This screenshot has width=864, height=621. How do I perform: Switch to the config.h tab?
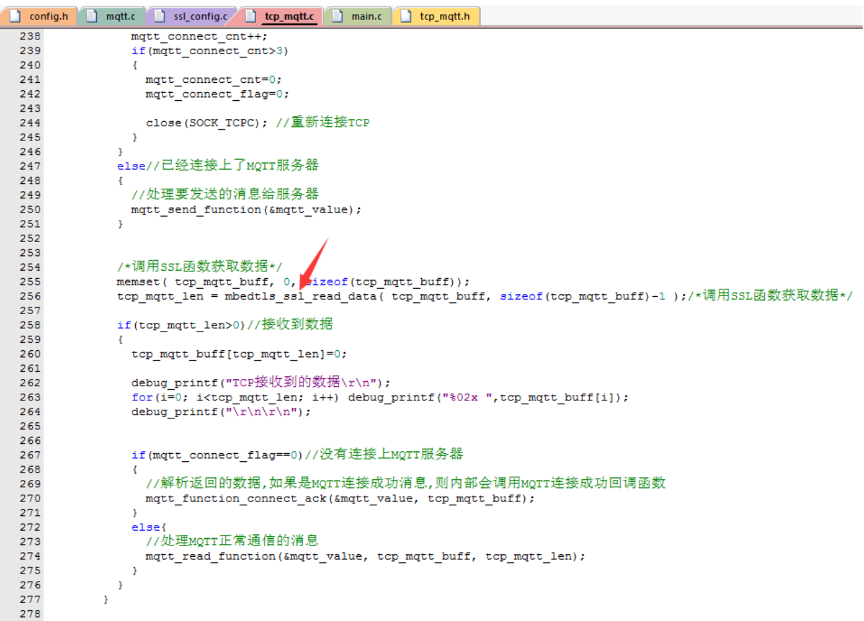tap(48, 16)
